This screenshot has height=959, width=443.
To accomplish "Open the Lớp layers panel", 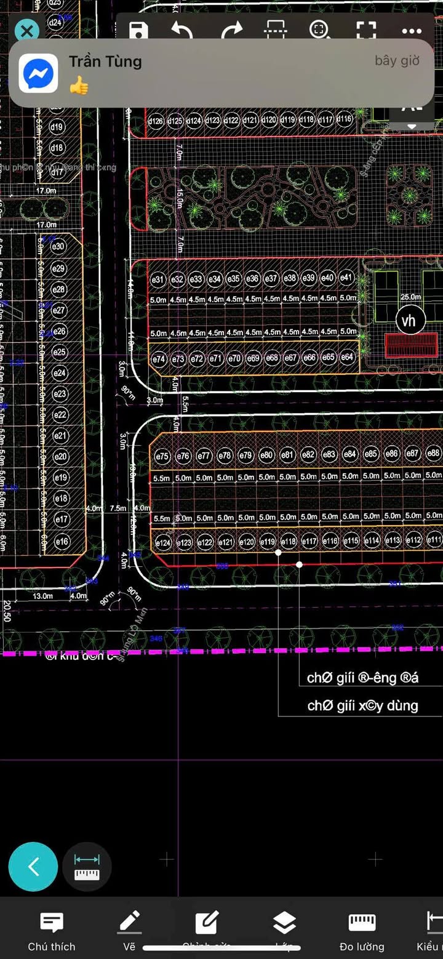I will click(284, 931).
